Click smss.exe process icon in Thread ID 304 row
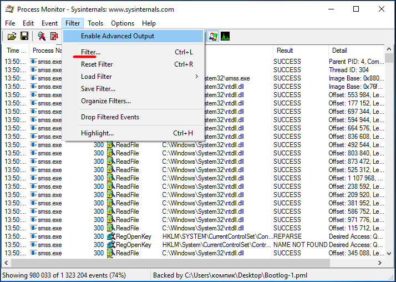This screenshot has width=396, height=282. (x=34, y=70)
